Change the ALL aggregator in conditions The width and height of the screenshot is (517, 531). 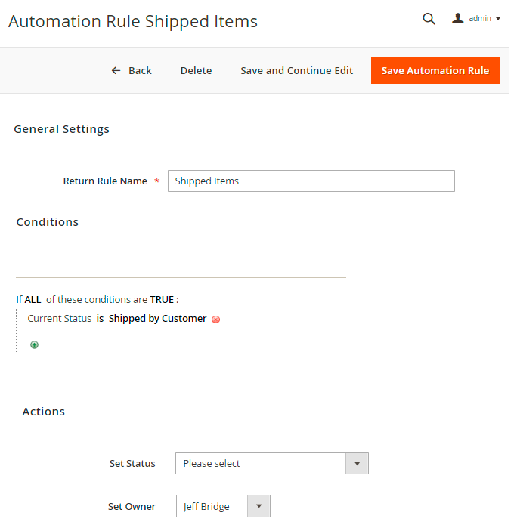pyautogui.click(x=33, y=300)
